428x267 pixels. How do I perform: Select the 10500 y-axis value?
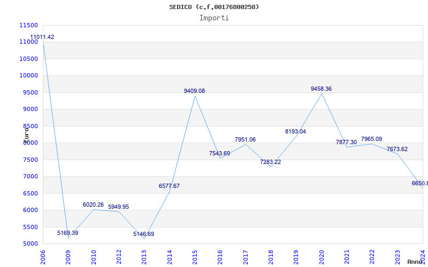coord(29,59)
